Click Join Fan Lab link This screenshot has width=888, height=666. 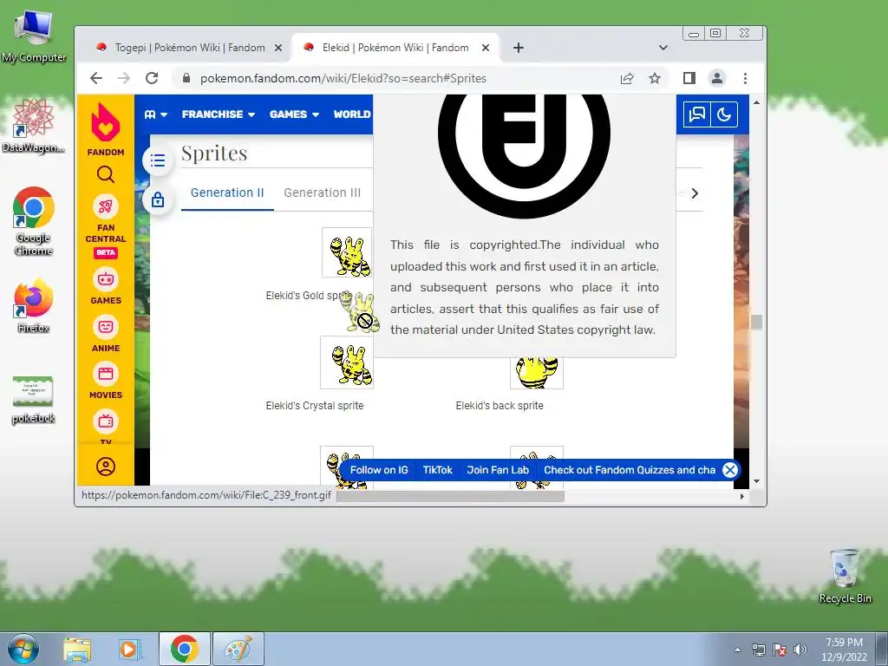[497, 470]
